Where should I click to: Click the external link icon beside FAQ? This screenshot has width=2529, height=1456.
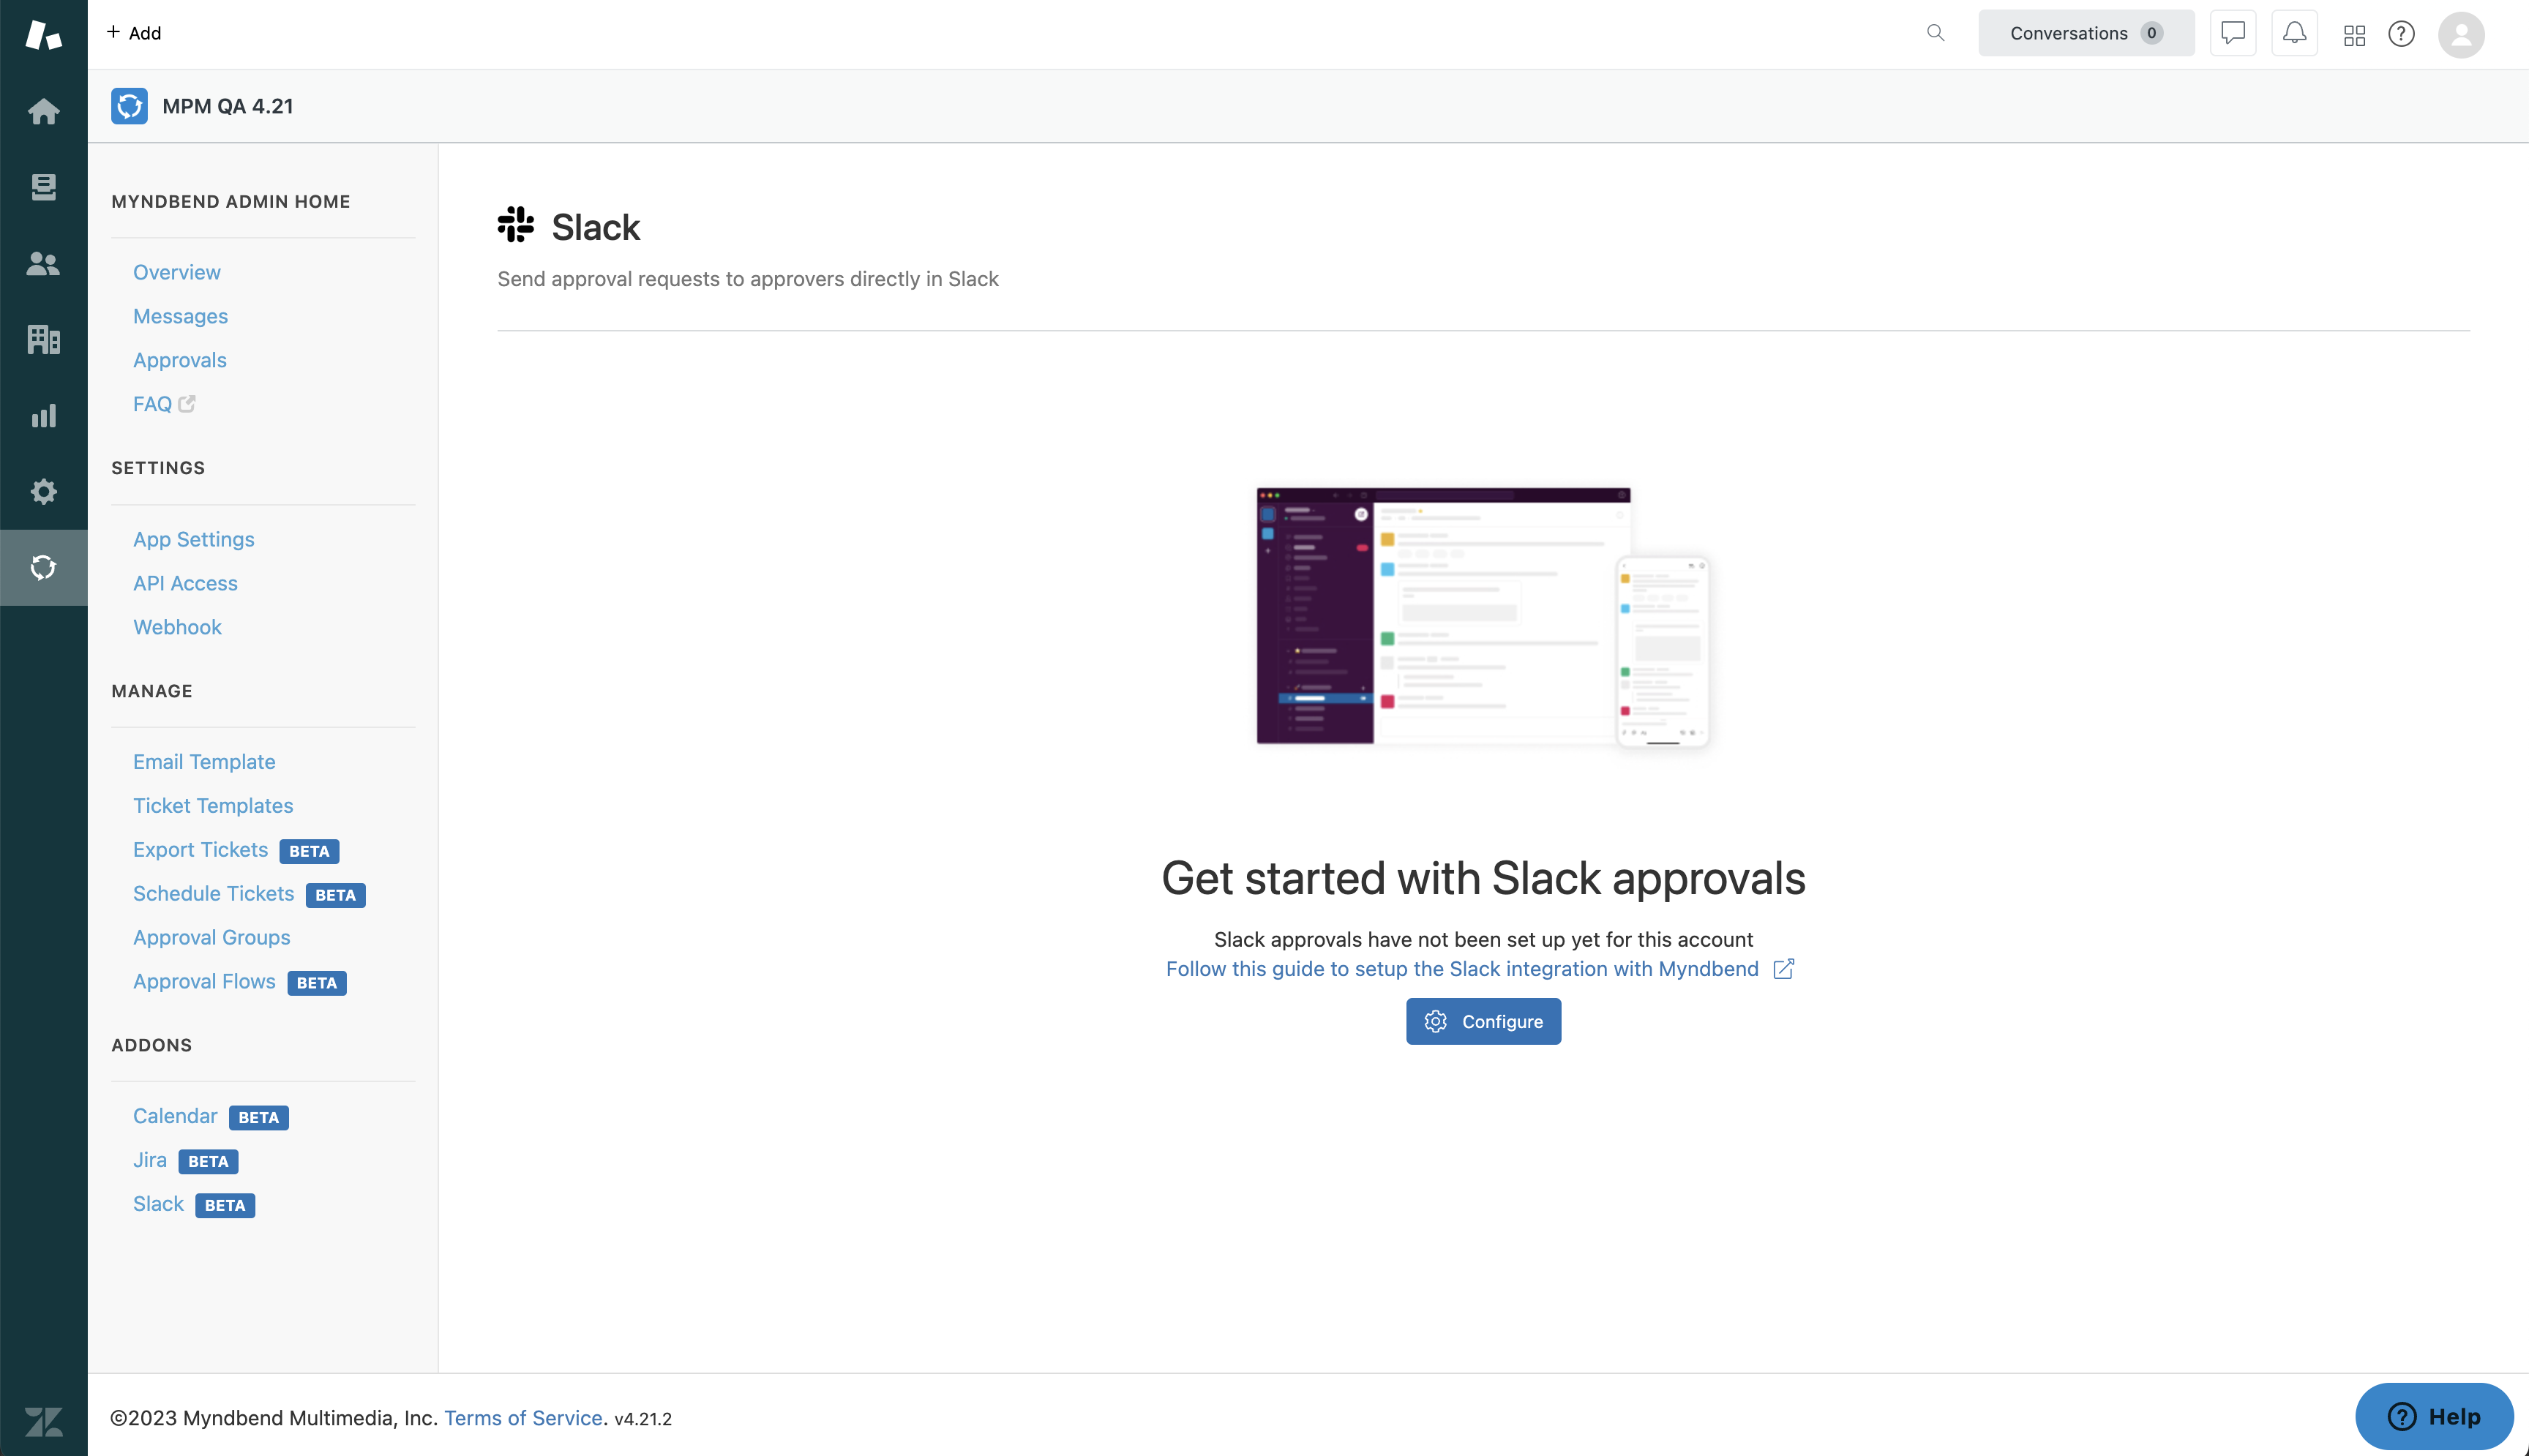[x=187, y=404]
